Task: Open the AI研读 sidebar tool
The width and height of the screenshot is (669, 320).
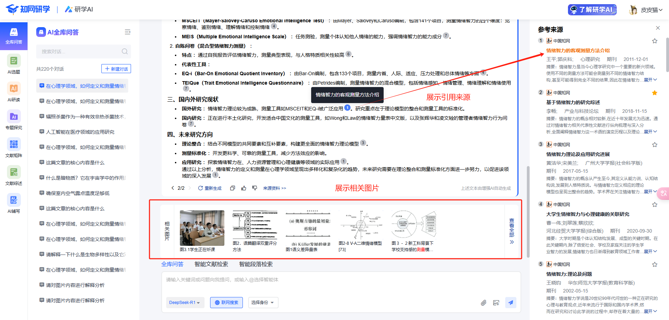Action: 14,92
